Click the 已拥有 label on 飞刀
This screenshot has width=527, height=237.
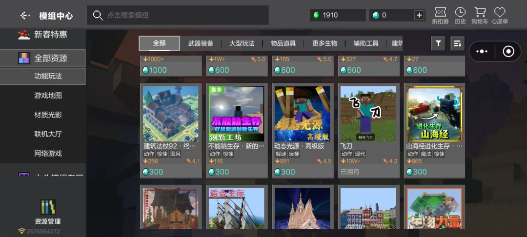(x=350, y=172)
